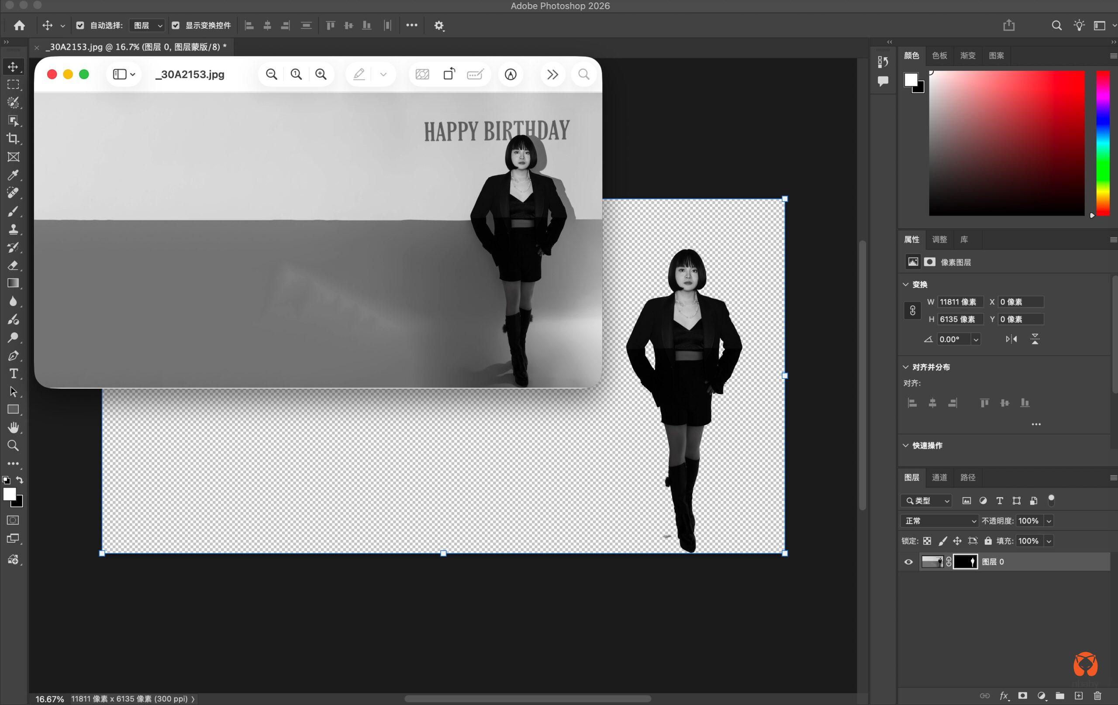This screenshot has width=1118, height=705.
Task: Switch to the 通道 tab
Action: [x=939, y=477]
